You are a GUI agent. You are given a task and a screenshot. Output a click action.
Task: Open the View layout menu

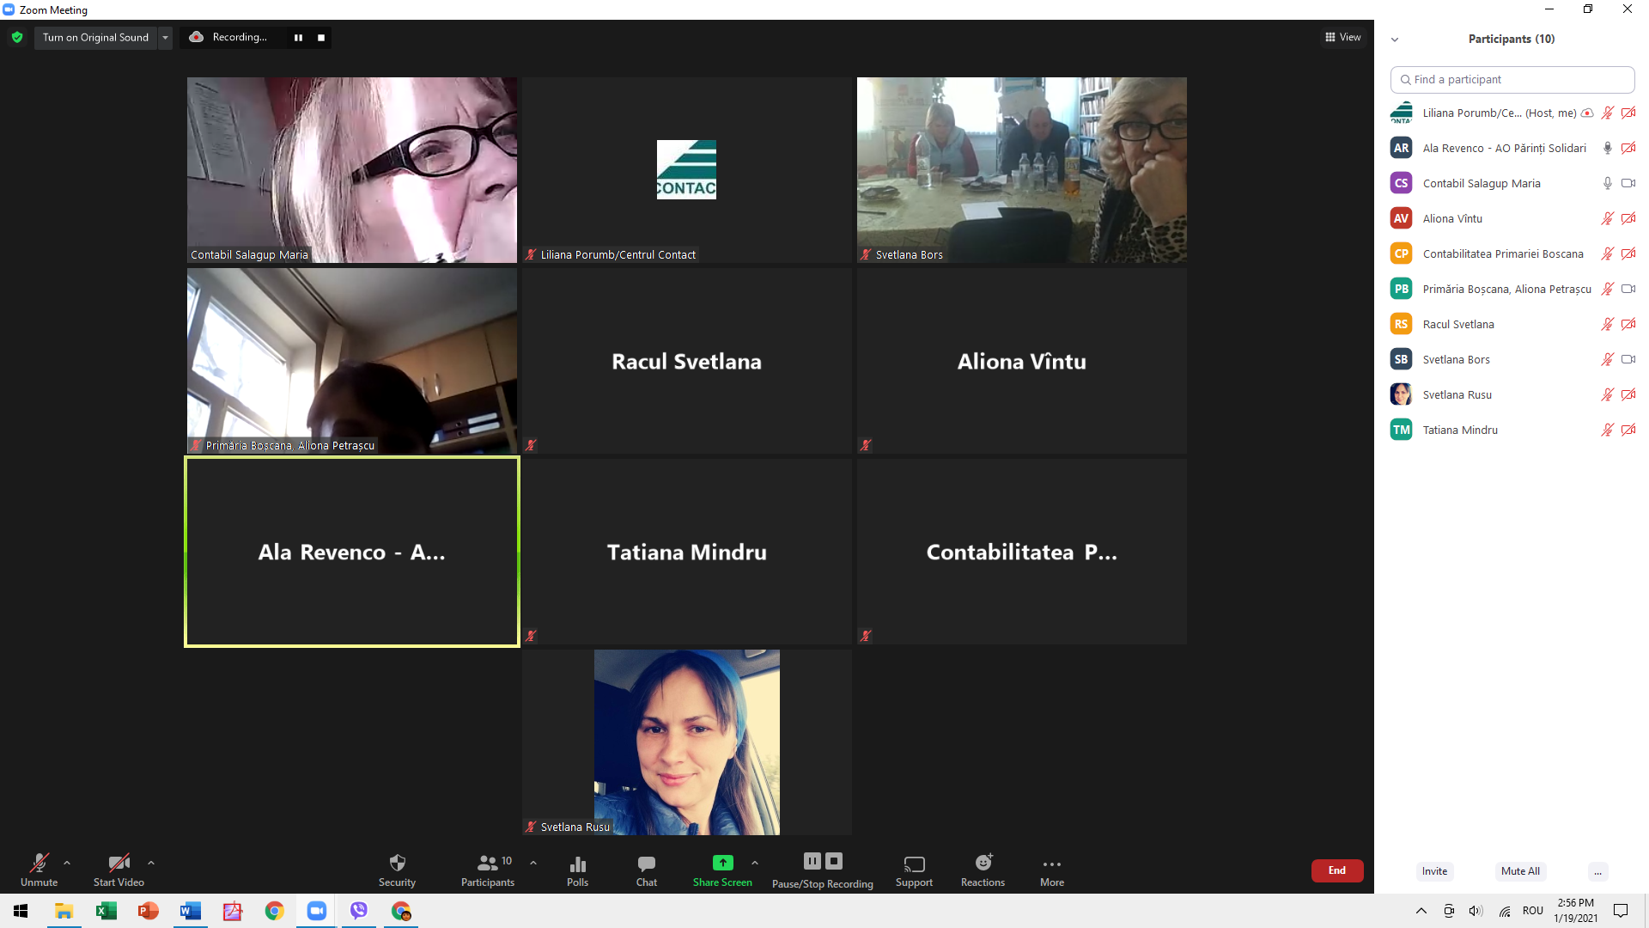point(1342,37)
